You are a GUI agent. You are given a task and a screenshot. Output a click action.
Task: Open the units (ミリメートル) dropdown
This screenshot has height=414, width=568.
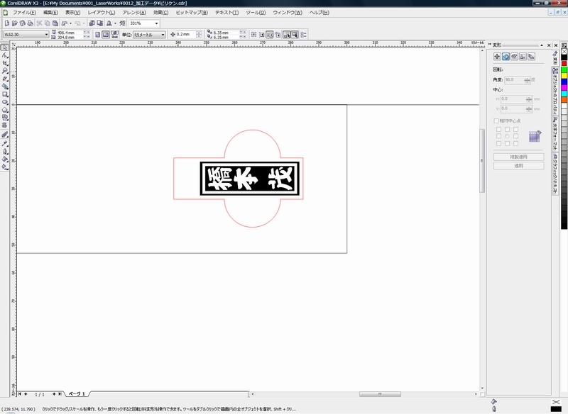point(163,35)
